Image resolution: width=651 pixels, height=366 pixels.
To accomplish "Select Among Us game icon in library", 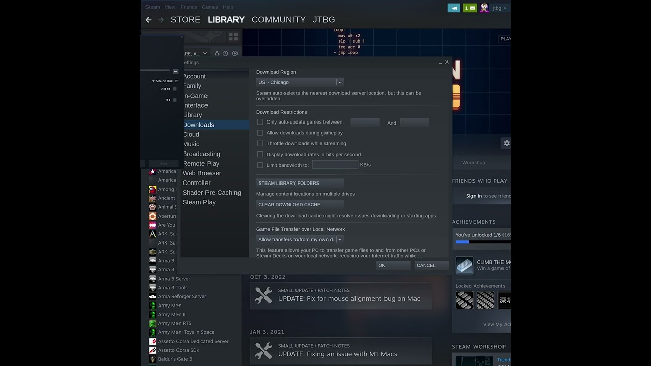I will point(152,189).
